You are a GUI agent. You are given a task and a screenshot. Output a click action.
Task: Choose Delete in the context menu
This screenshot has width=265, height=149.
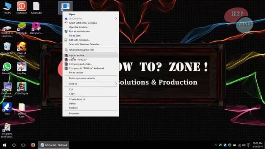click(x=91, y=103)
